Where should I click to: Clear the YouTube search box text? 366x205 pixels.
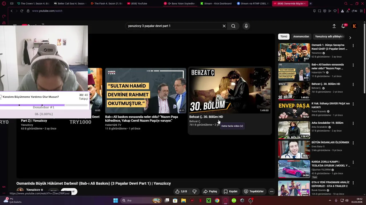point(224,26)
